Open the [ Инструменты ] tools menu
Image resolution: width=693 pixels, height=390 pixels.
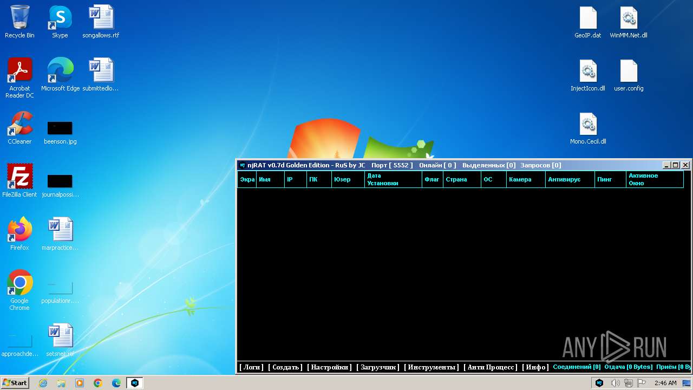tap(432, 367)
